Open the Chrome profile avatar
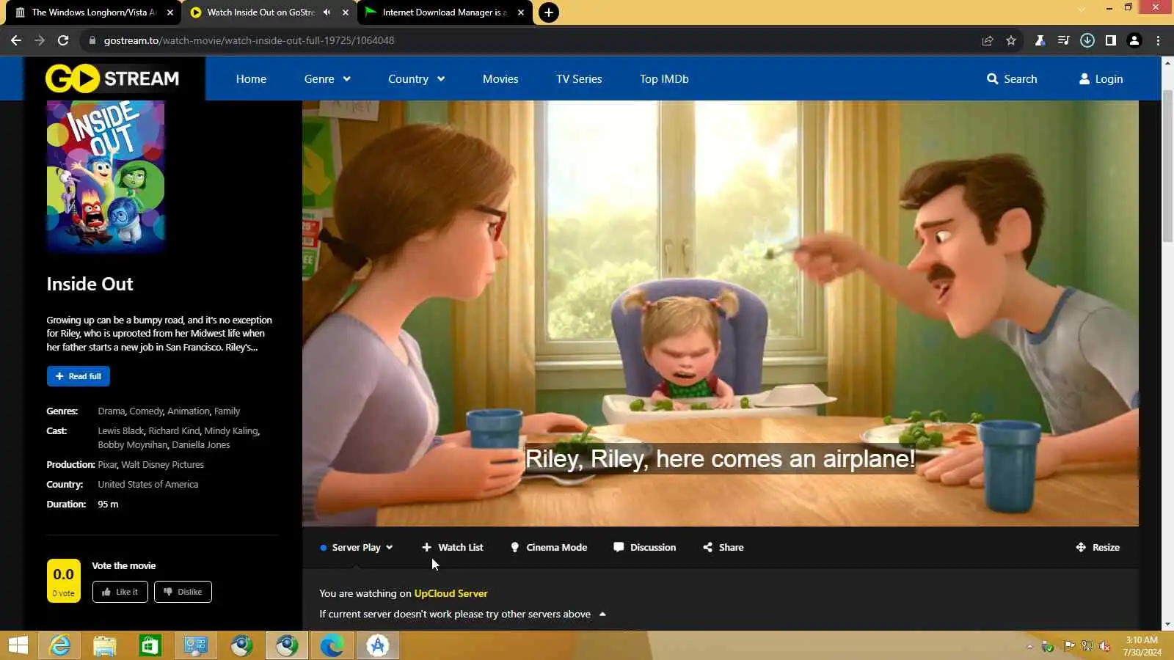Viewport: 1174px width, 660px height. (x=1134, y=40)
